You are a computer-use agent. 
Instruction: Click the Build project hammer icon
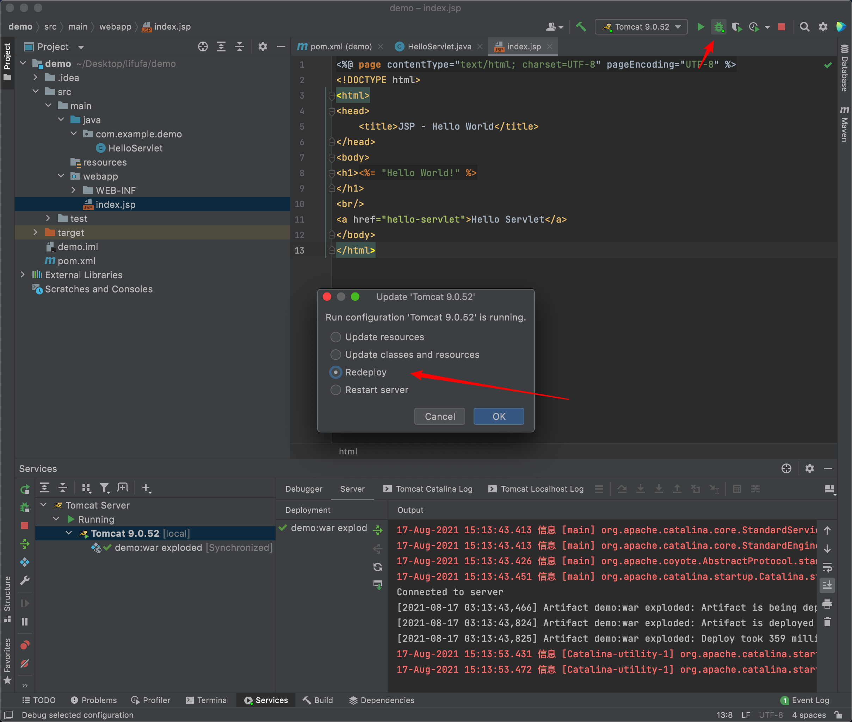point(581,27)
